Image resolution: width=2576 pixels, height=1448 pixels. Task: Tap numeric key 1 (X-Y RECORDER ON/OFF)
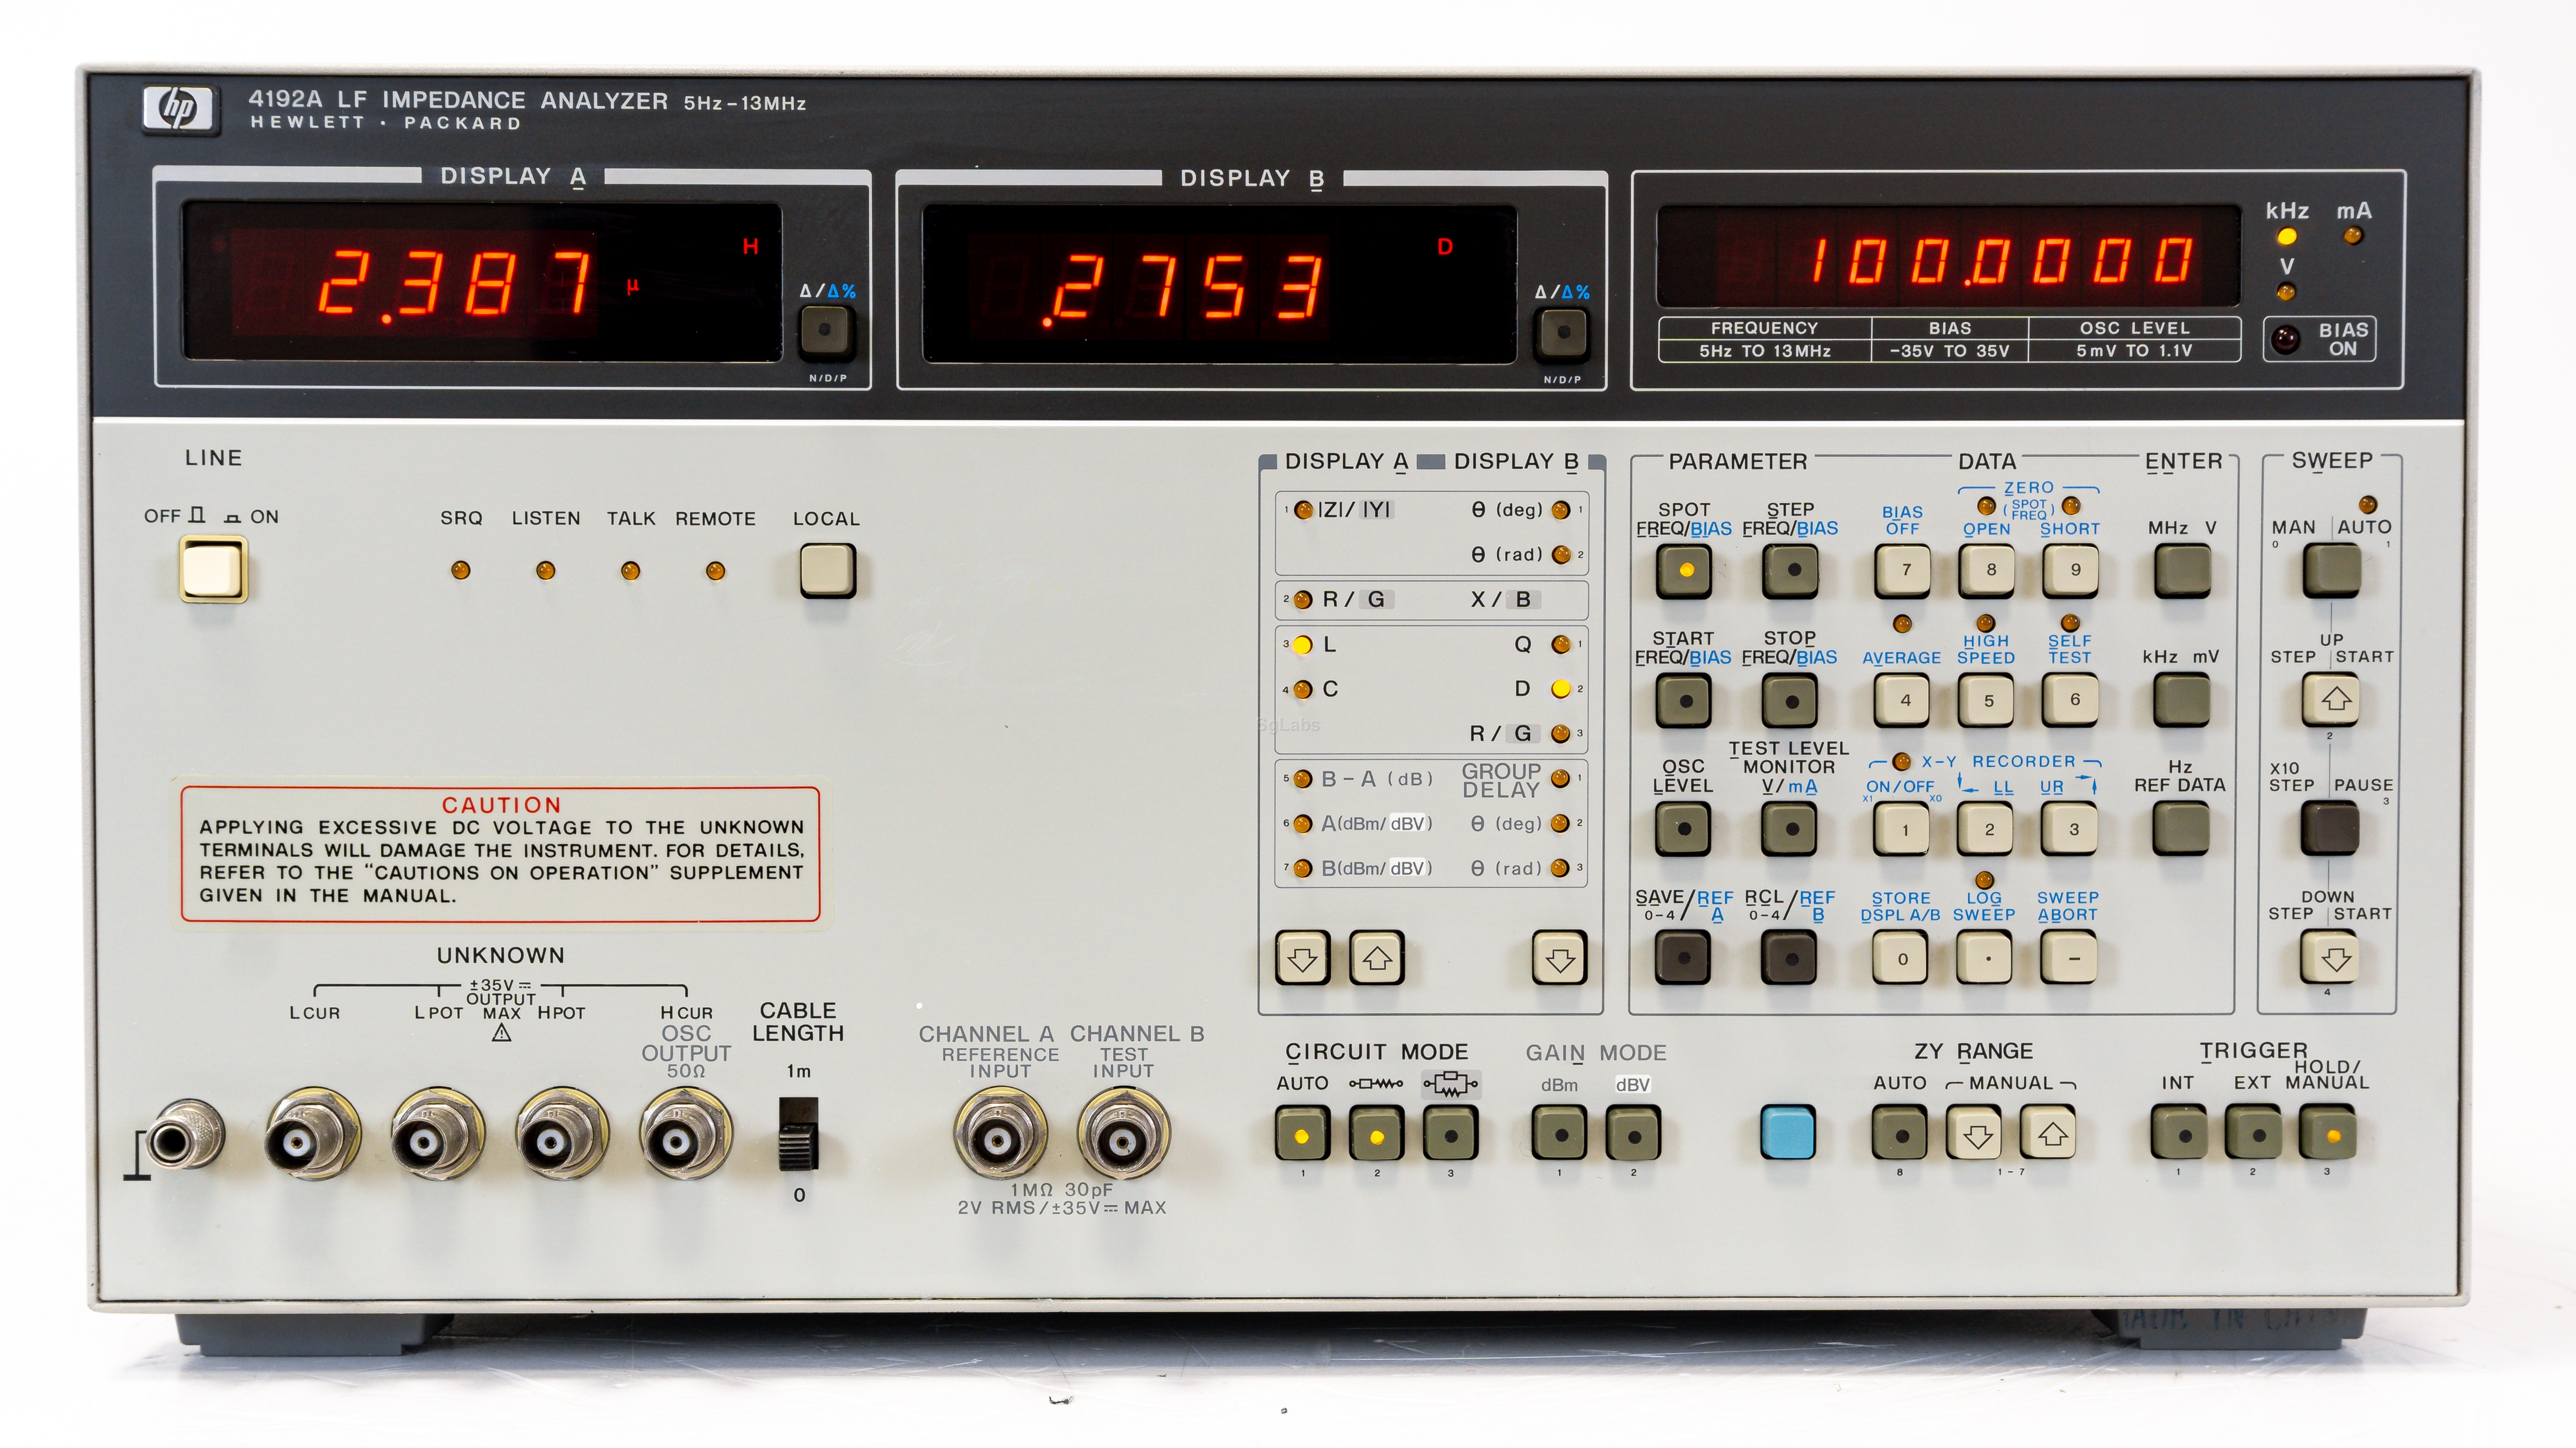click(x=1902, y=828)
